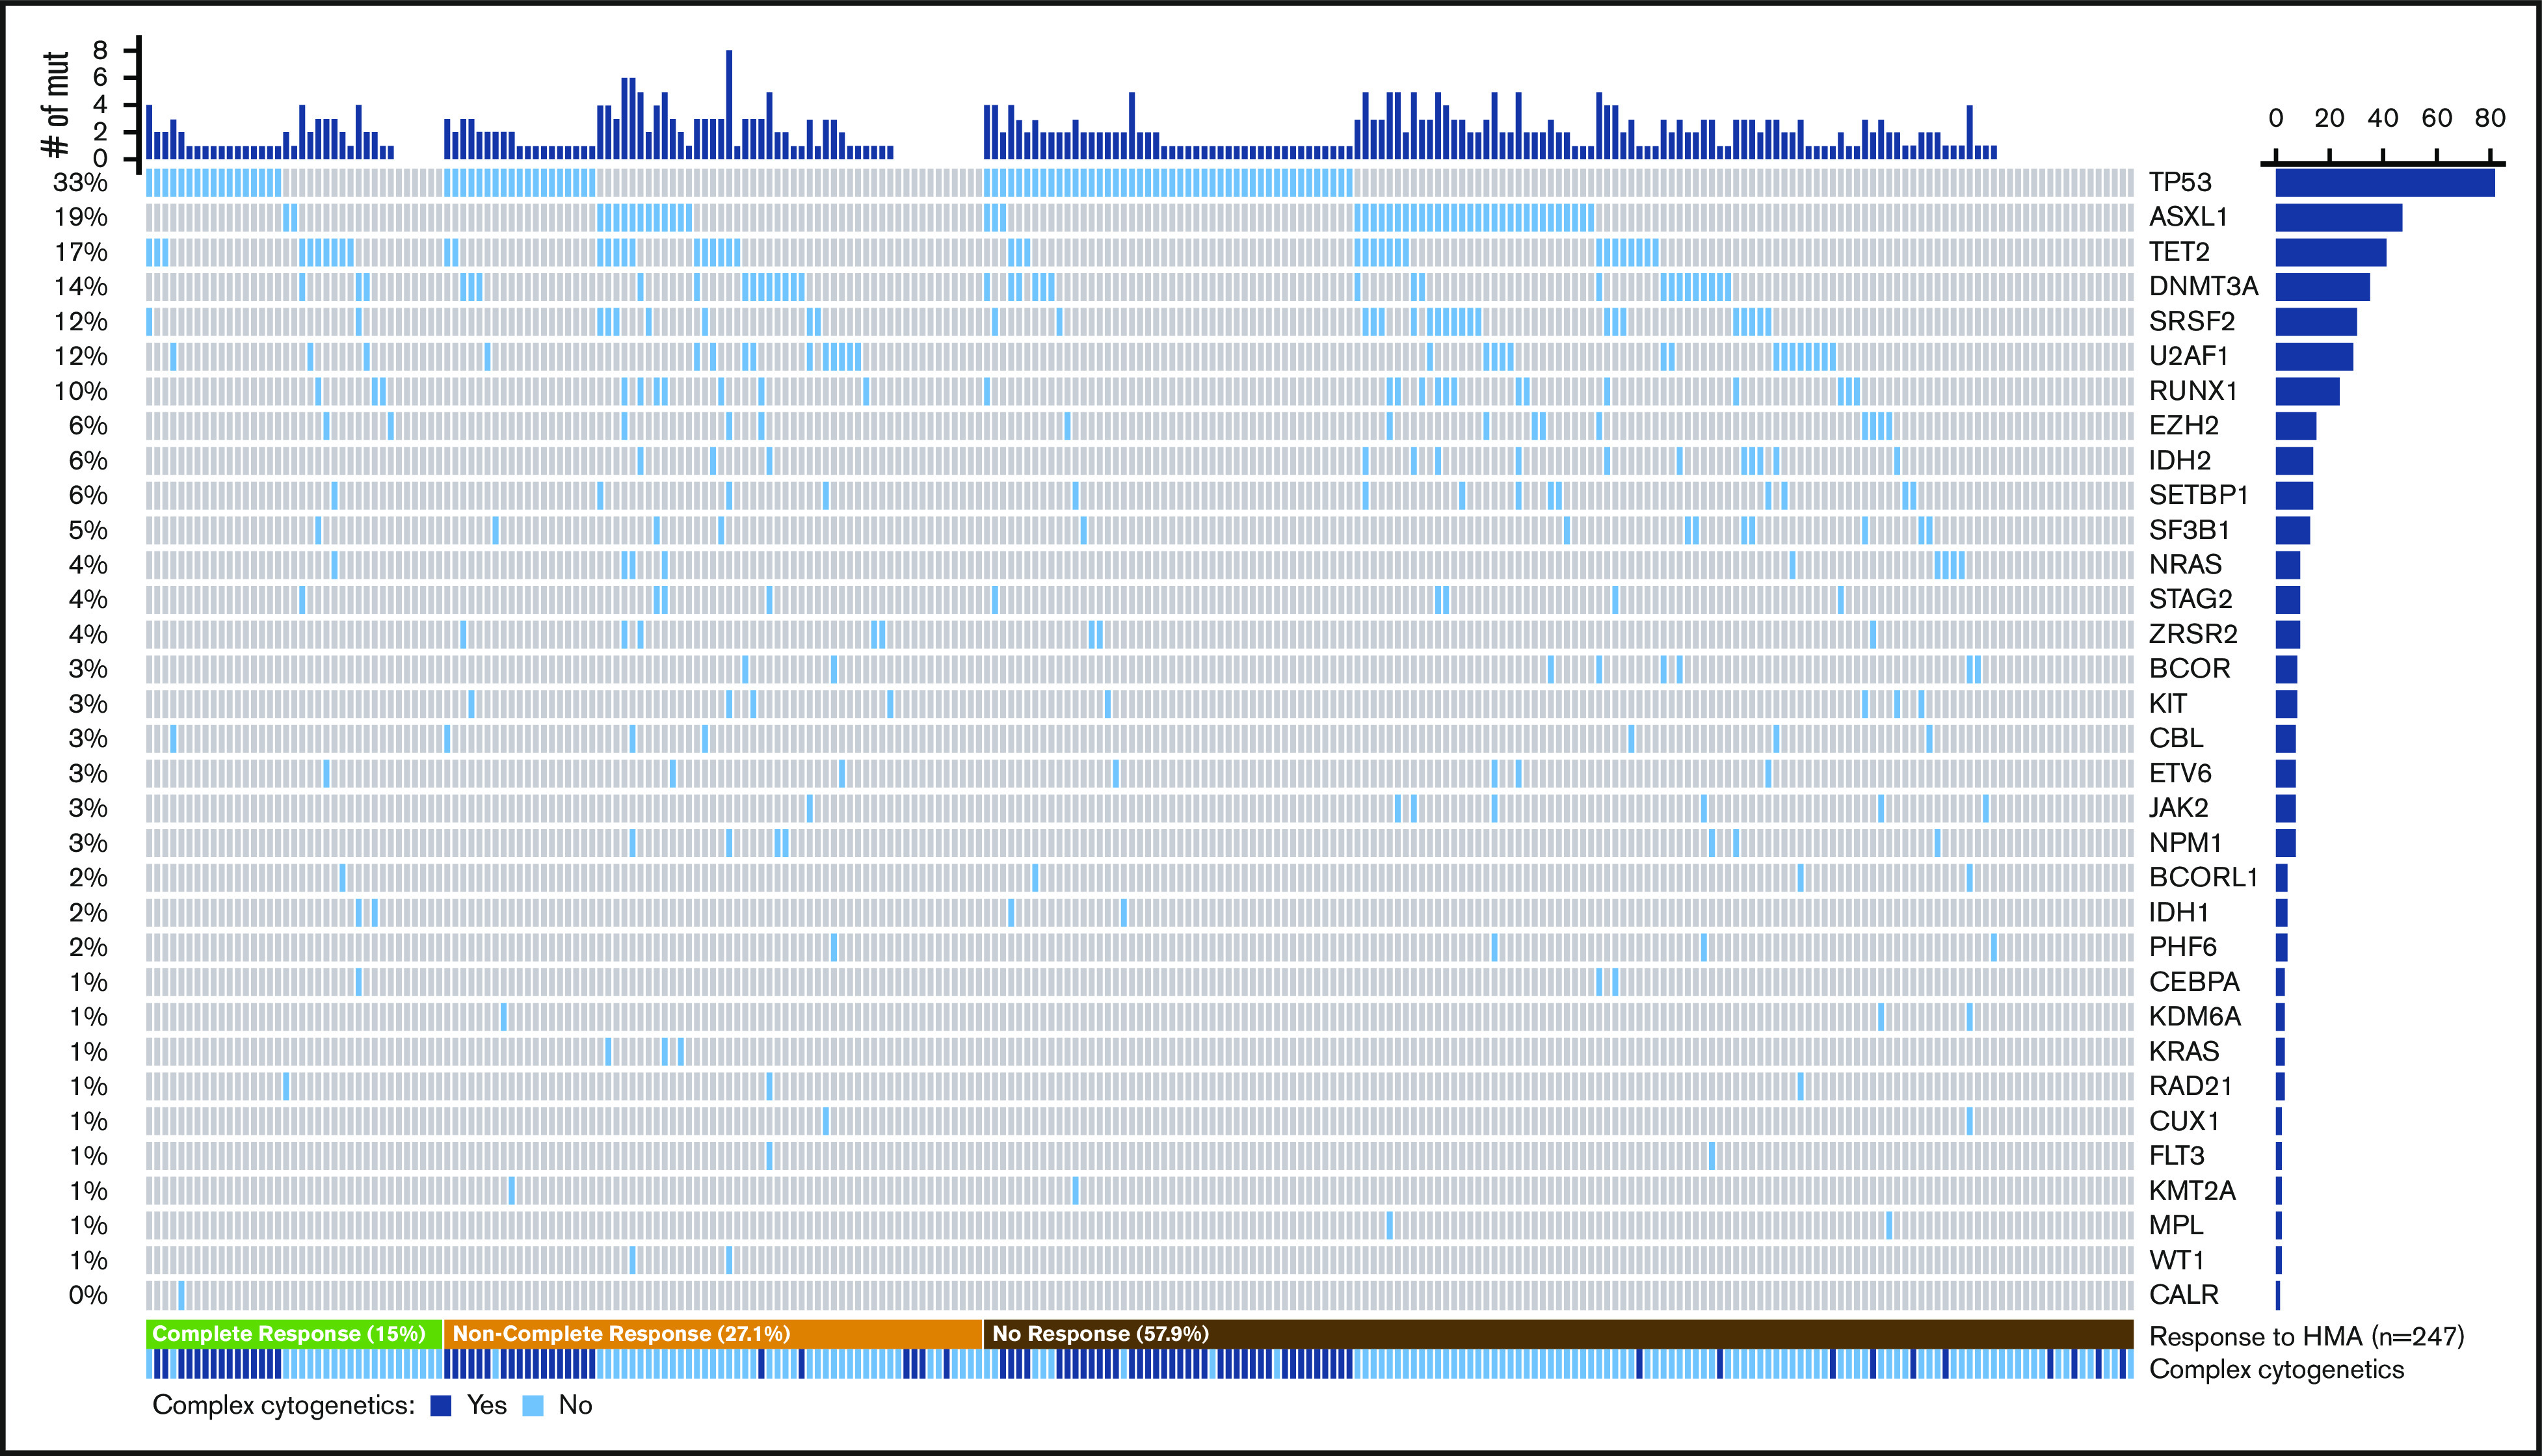The image size is (2542, 1456).
Task: Click the SF3B1 gene label
Action: [x=2190, y=530]
